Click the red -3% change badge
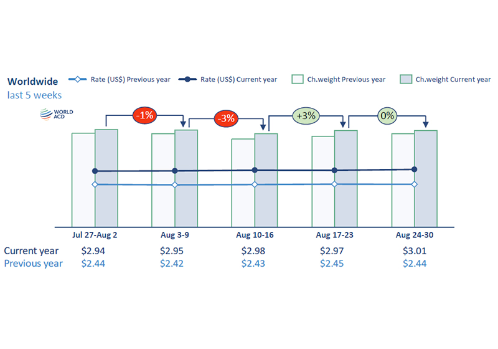Screen dimensions: 498x349 226,118
